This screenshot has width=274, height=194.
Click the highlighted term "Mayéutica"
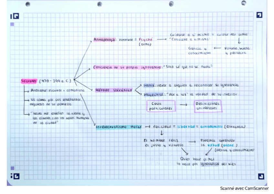(x=153, y=95)
